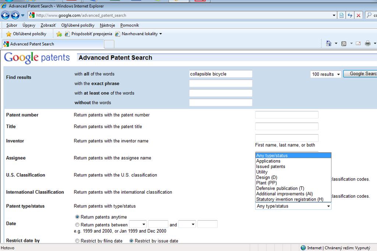Expand the address bar history dropdown
Viewport: 377px width, 251px height.
334,15
